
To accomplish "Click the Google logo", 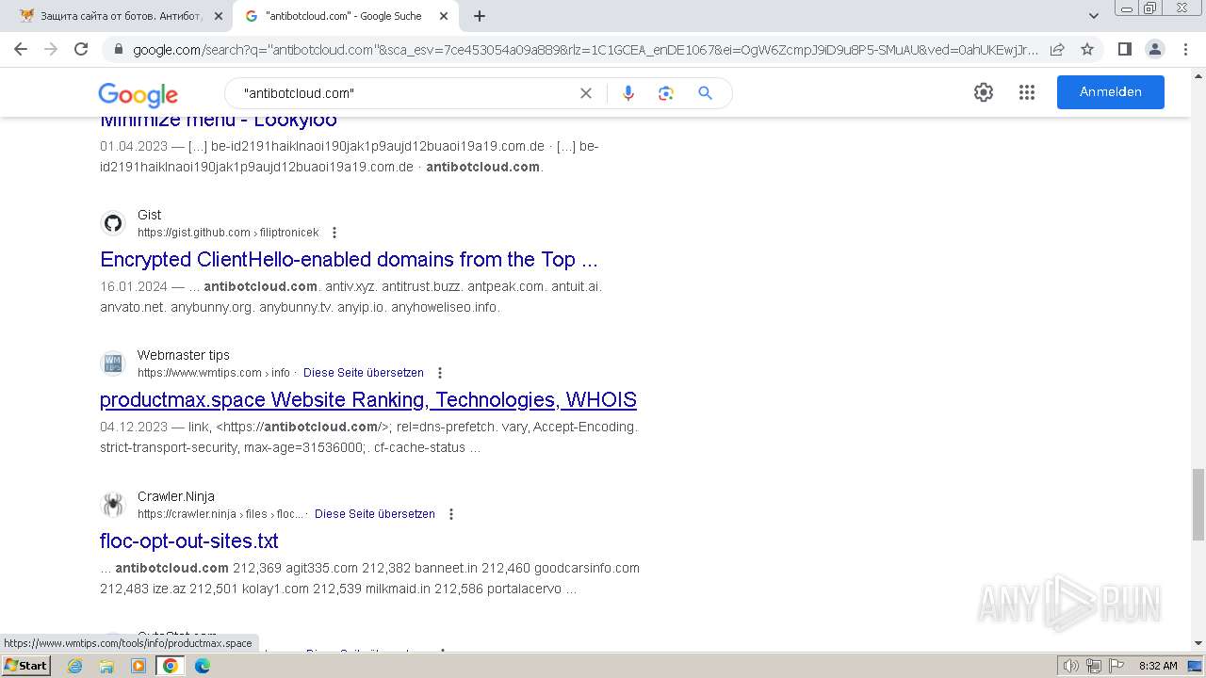I will (138, 94).
